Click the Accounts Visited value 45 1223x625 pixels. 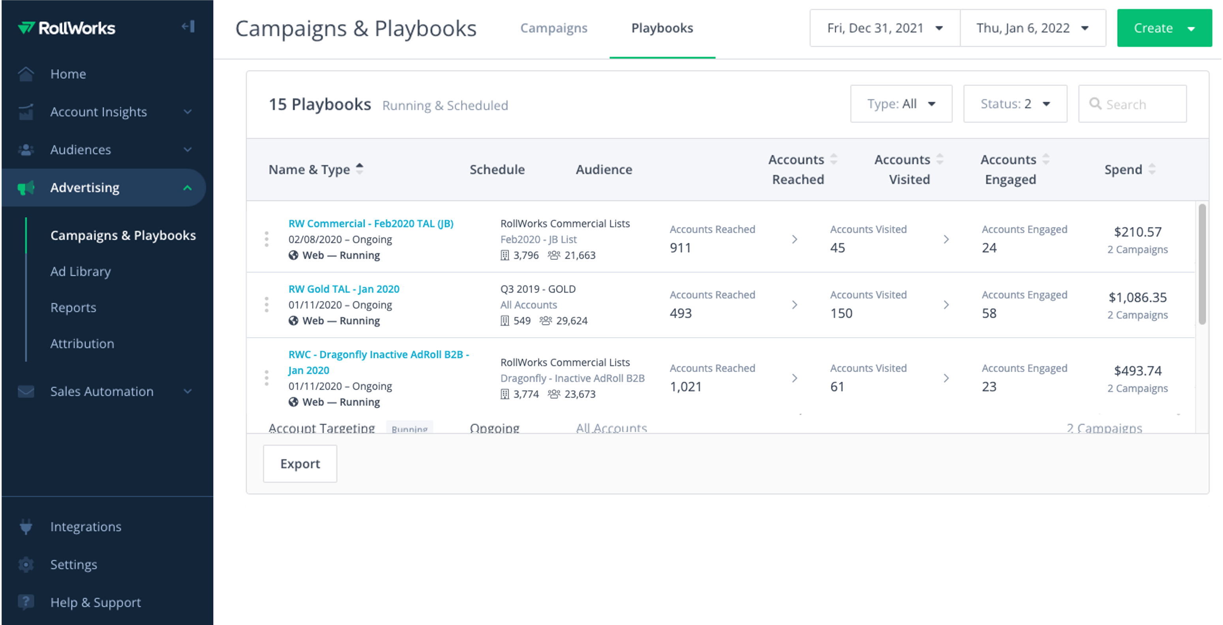[x=837, y=248]
